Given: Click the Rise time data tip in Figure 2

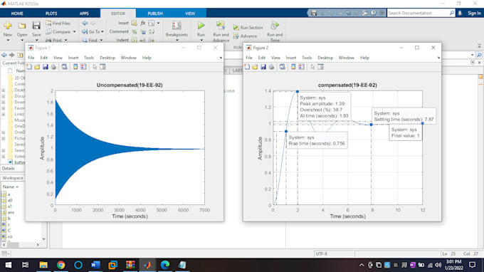Looking at the screenshot, I should (317, 140).
